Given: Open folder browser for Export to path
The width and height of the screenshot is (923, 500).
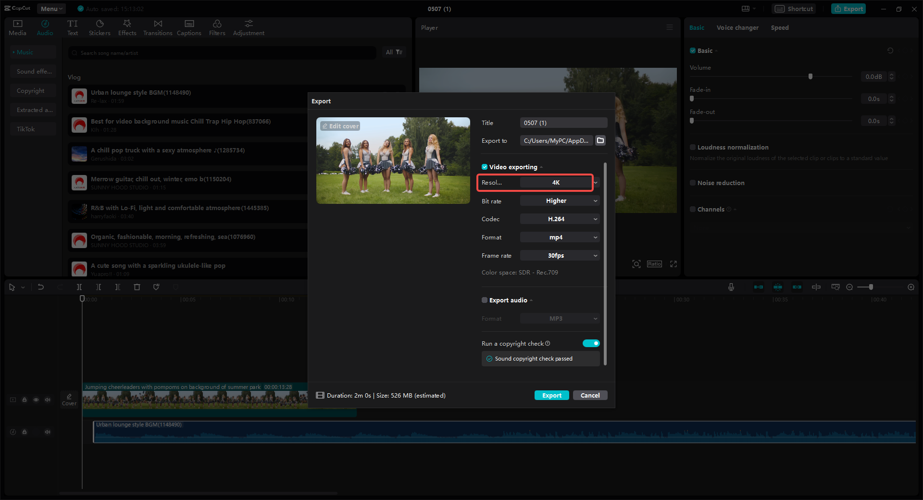Looking at the screenshot, I should click(600, 140).
